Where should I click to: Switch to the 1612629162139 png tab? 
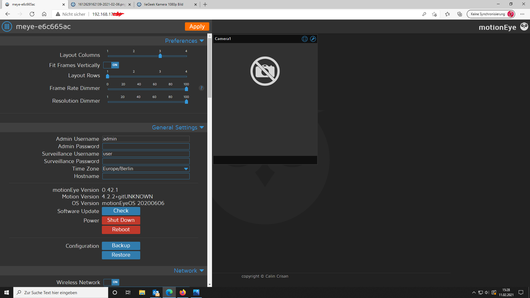point(101,4)
